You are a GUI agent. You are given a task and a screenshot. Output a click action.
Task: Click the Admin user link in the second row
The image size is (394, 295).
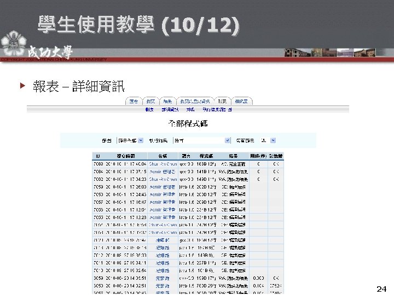pyautogui.click(x=163, y=172)
